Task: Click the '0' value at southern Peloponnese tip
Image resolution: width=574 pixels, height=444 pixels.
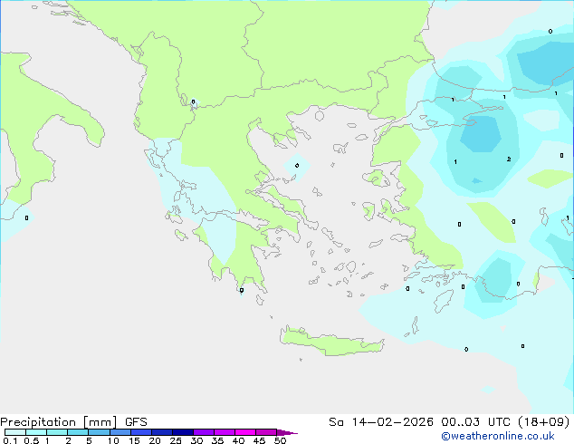Action: (242, 291)
